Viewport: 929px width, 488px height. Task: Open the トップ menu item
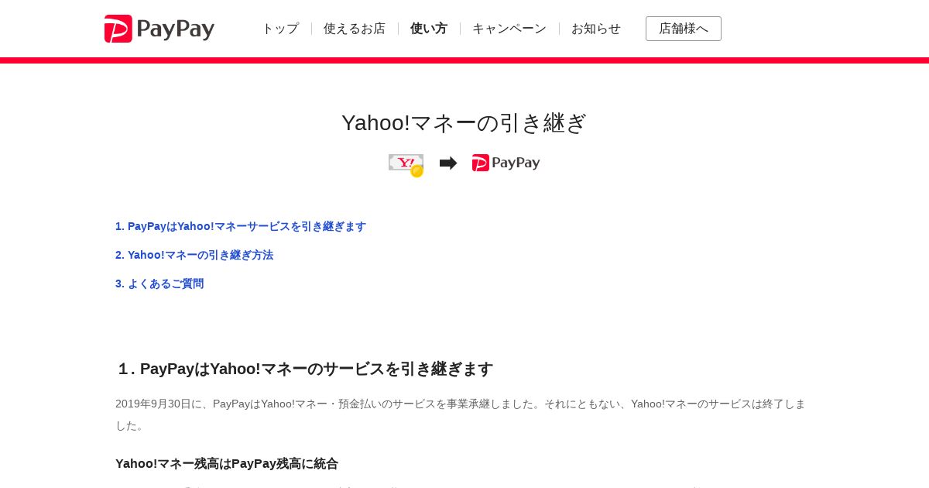[280, 29]
